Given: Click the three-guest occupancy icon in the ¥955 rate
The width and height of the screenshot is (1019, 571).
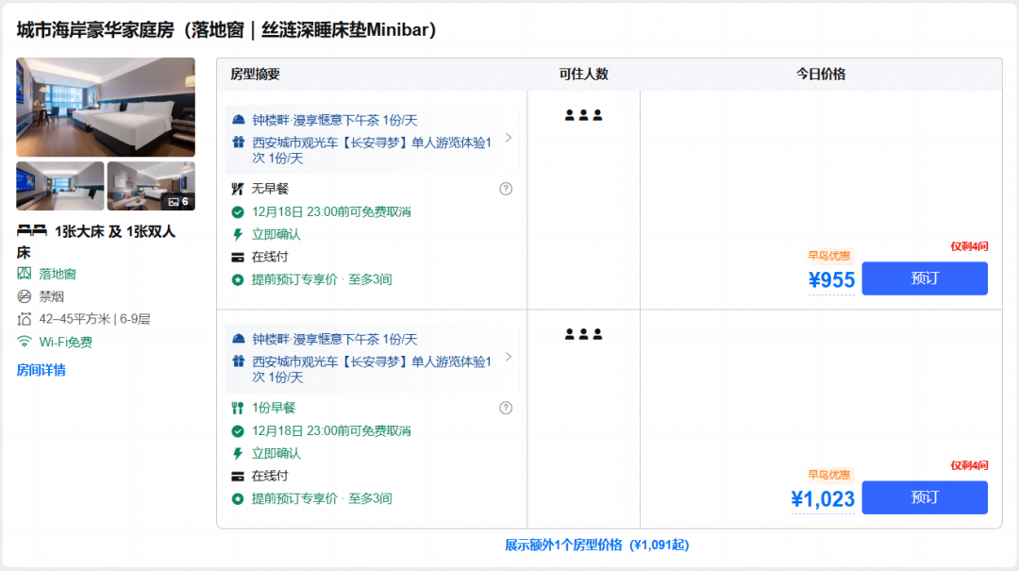Looking at the screenshot, I should point(584,115).
